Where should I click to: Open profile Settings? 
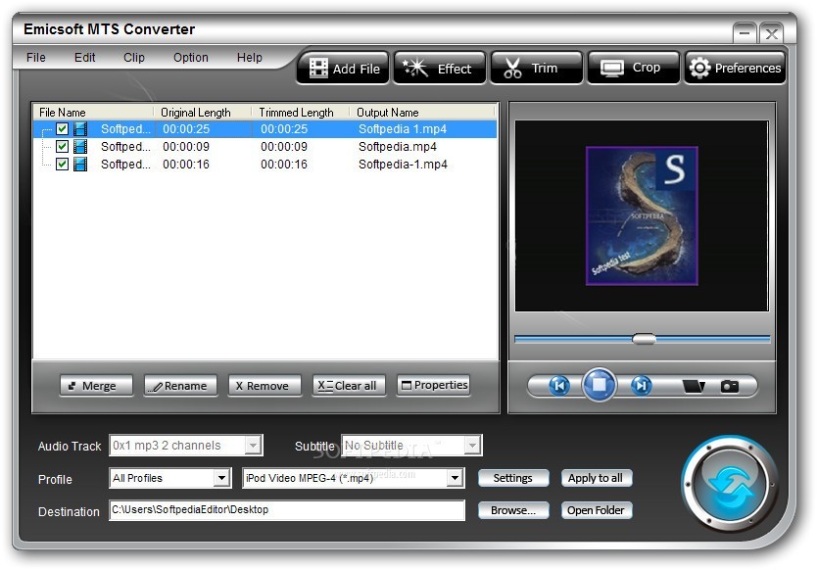click(513, 478)
